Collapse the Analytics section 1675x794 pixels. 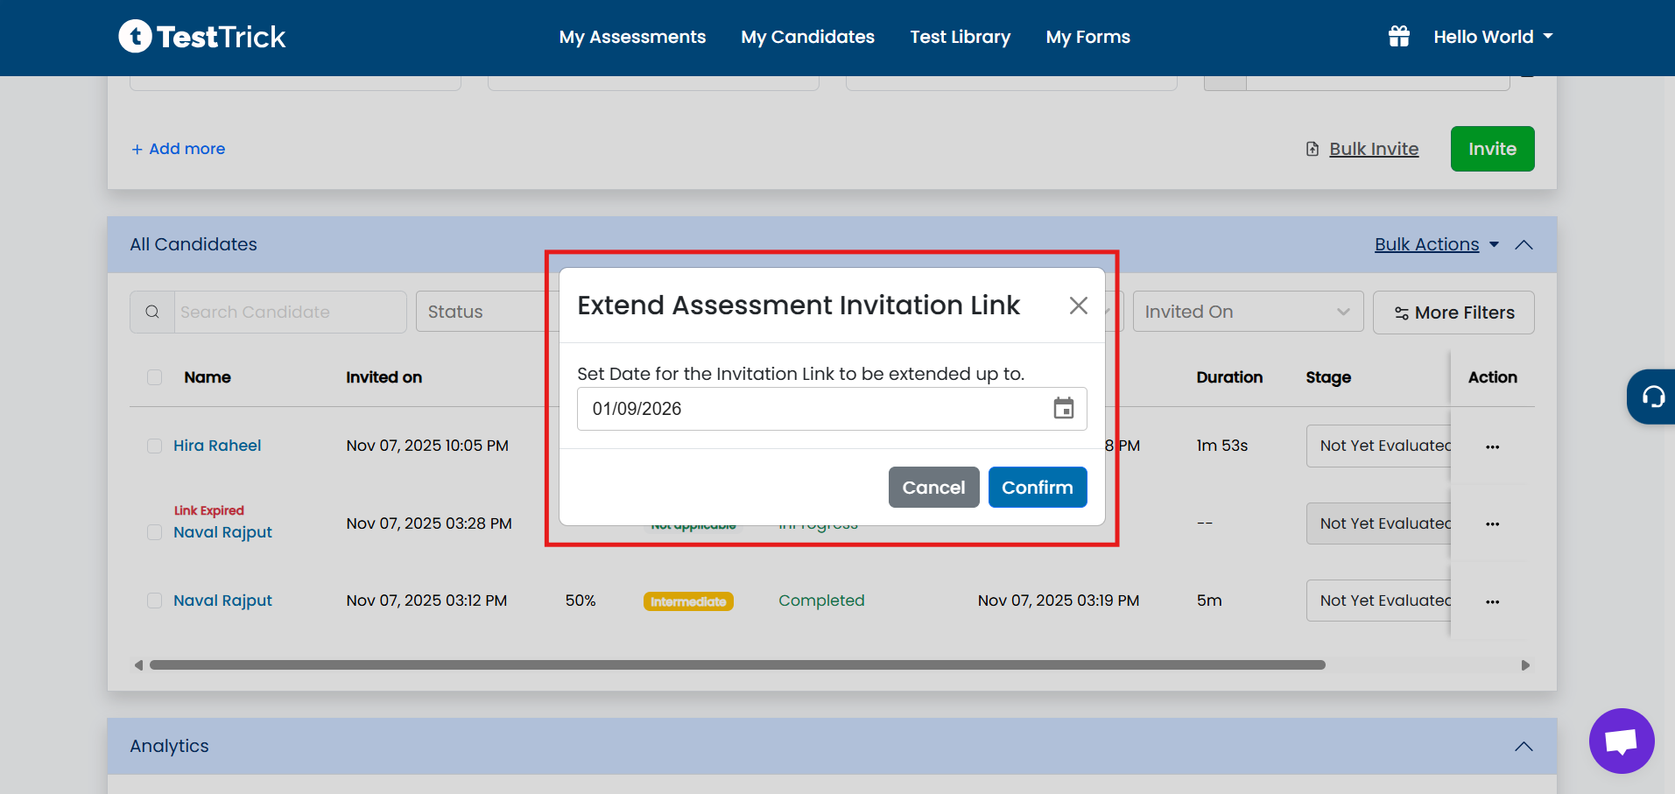click(x=1524, y=747)
